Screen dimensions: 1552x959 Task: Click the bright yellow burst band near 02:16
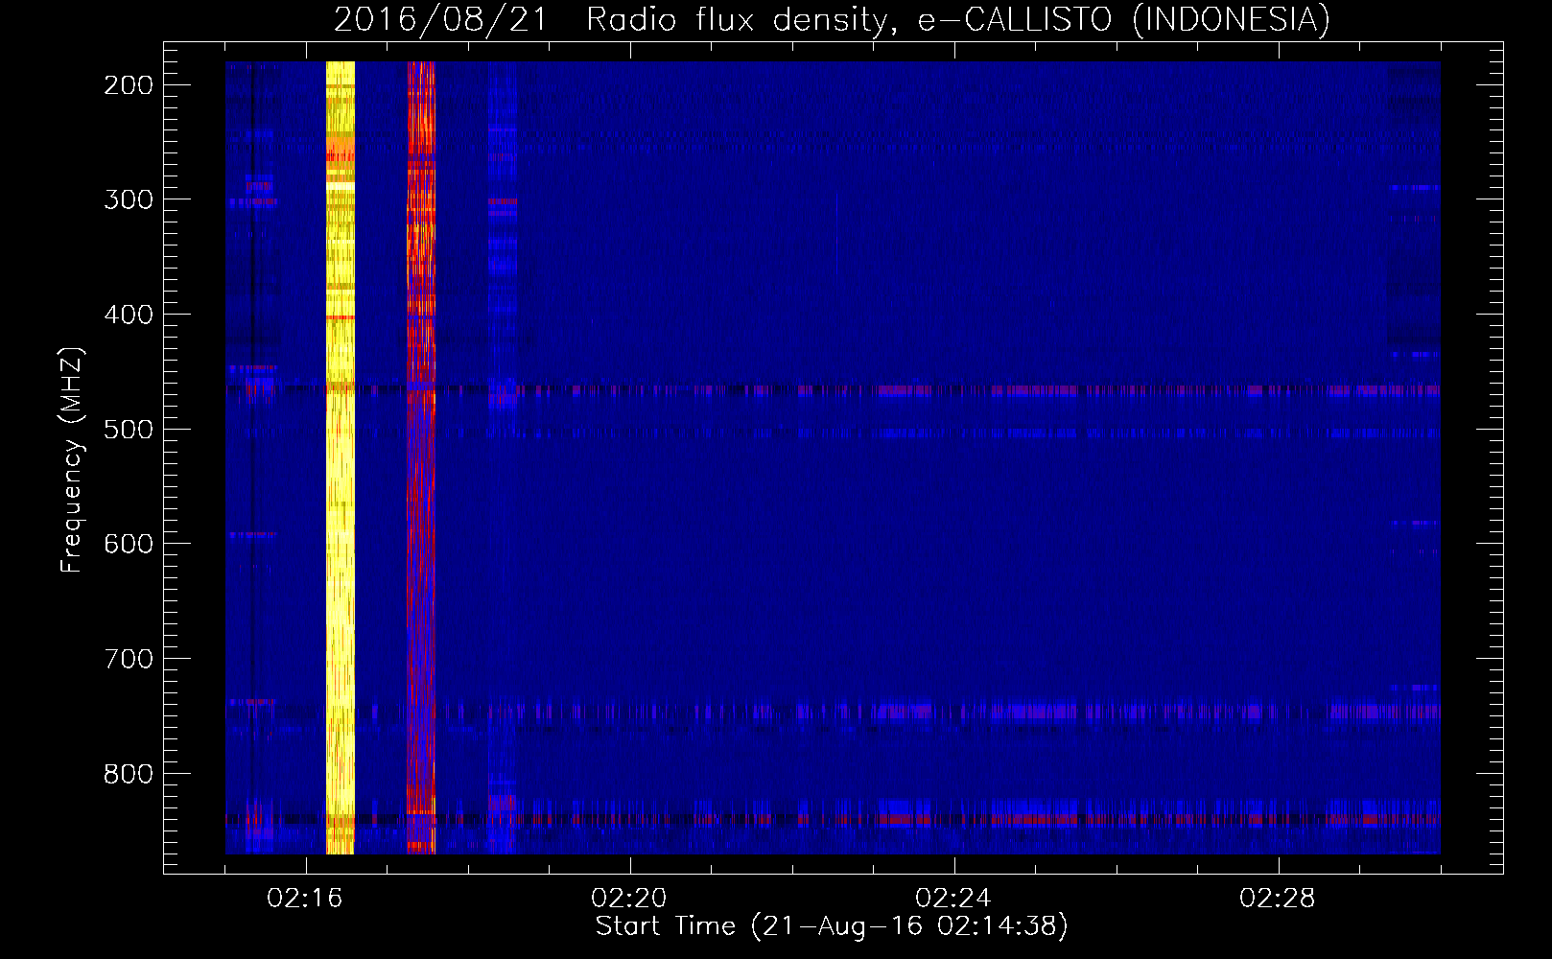(x=341, y=457)
